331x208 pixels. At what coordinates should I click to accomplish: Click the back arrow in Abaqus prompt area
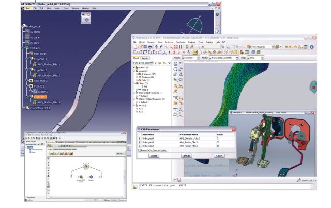pos(175,180)
